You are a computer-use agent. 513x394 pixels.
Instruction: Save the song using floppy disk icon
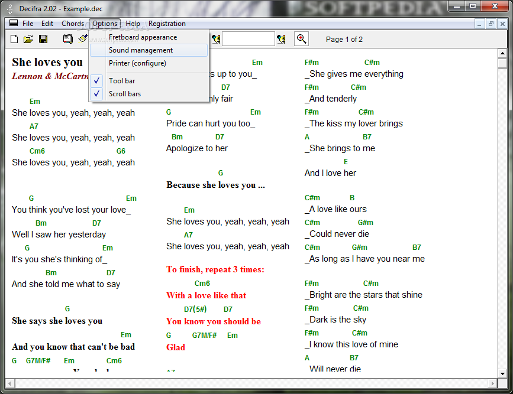pyautogui.click(x=43, y=39)
